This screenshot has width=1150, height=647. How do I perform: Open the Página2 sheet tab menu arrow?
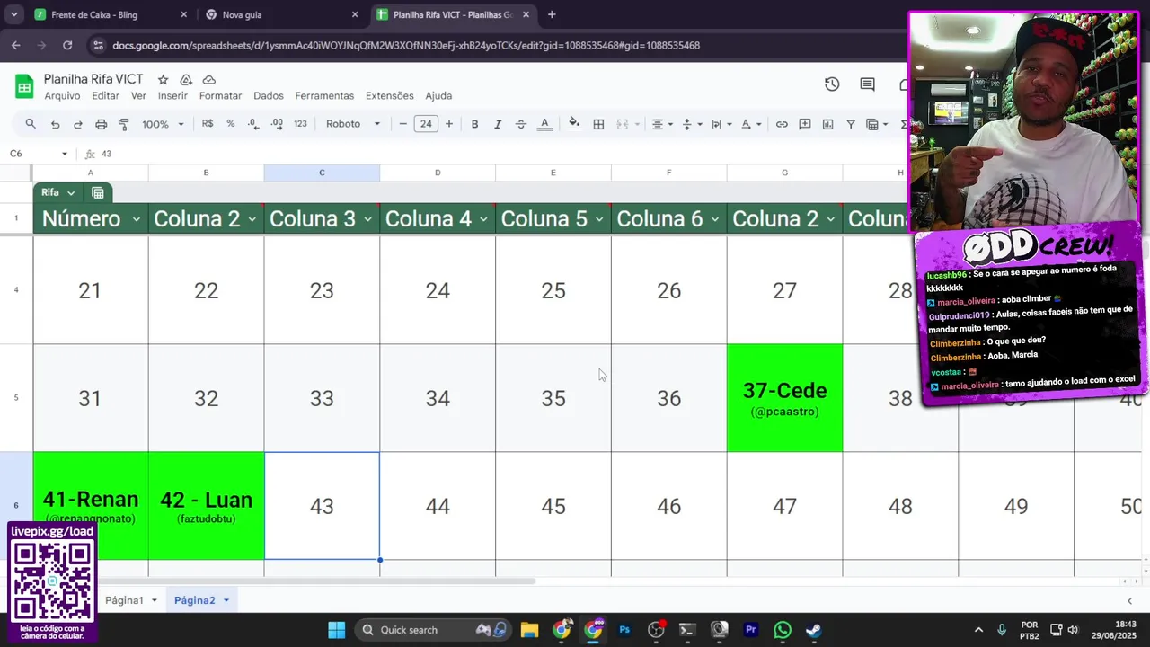pos(226,600)
